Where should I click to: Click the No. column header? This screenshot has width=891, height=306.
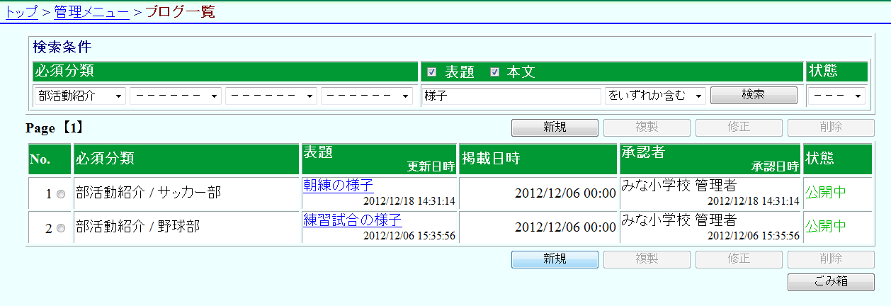50,159
